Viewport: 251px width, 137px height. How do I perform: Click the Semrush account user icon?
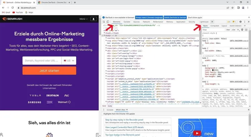click(93, 19)
